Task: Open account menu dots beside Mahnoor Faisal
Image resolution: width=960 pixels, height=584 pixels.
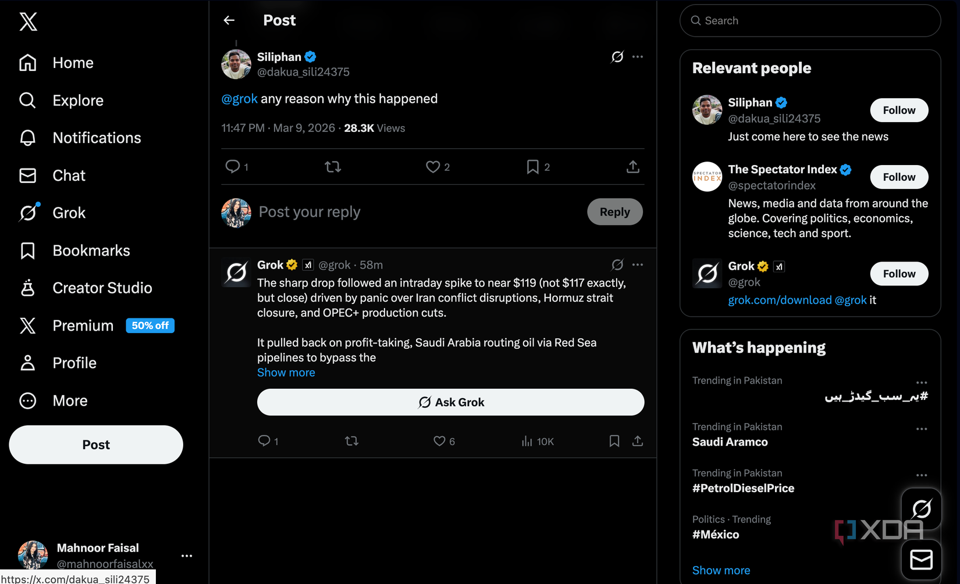Action: coord(187,556)
